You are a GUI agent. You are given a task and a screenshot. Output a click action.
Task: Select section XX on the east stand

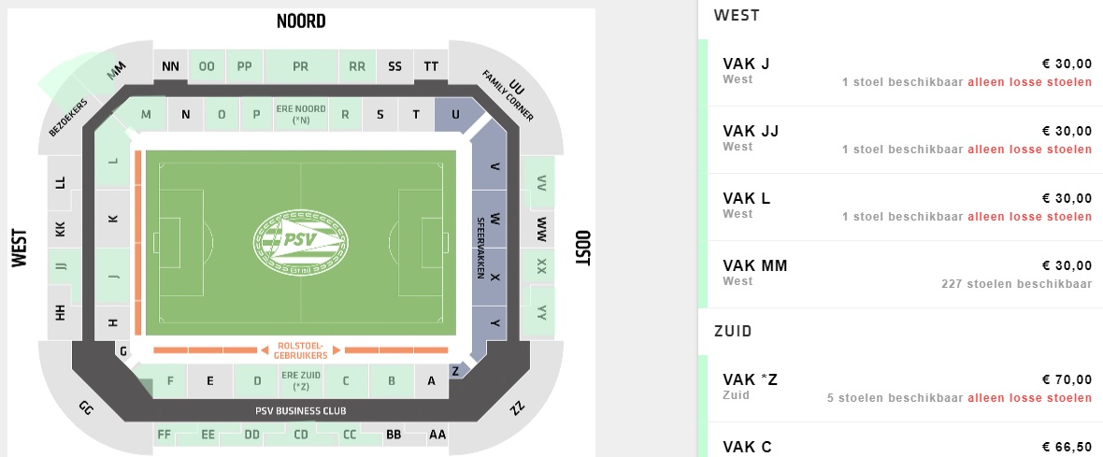point(541,267)
